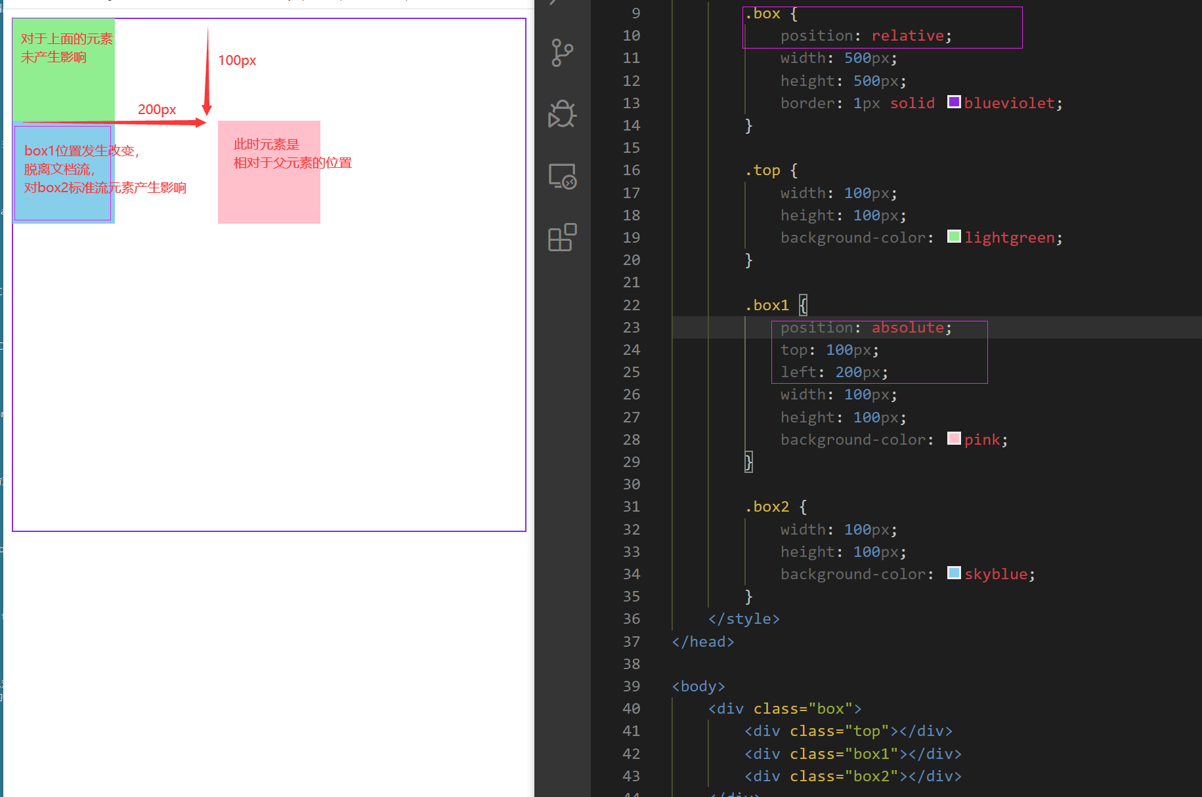Open the Source Control view
Viewport: 1202px width, 797px height.
563,53
